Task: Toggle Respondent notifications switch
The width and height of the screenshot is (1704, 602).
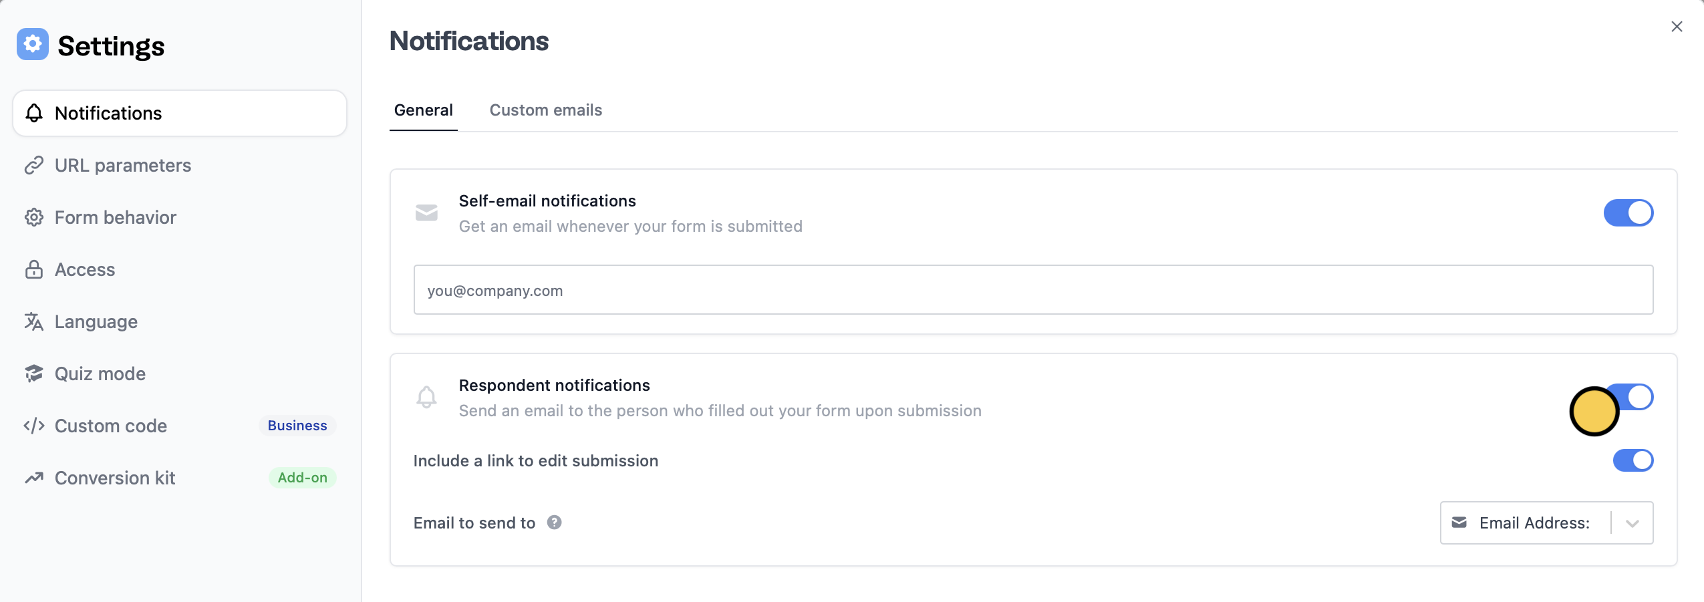Action: tap(1628, 398)
